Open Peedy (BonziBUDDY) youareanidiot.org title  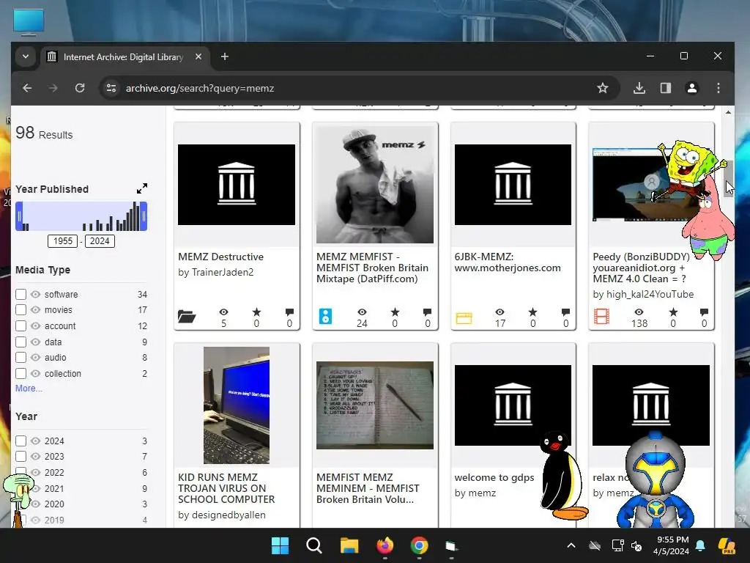point(641,268)
